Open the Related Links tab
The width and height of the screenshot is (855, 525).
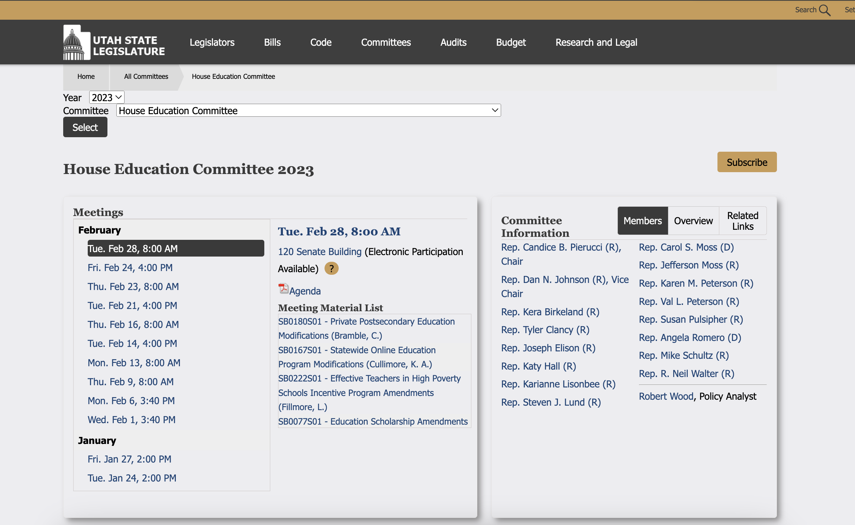(742, 221)
